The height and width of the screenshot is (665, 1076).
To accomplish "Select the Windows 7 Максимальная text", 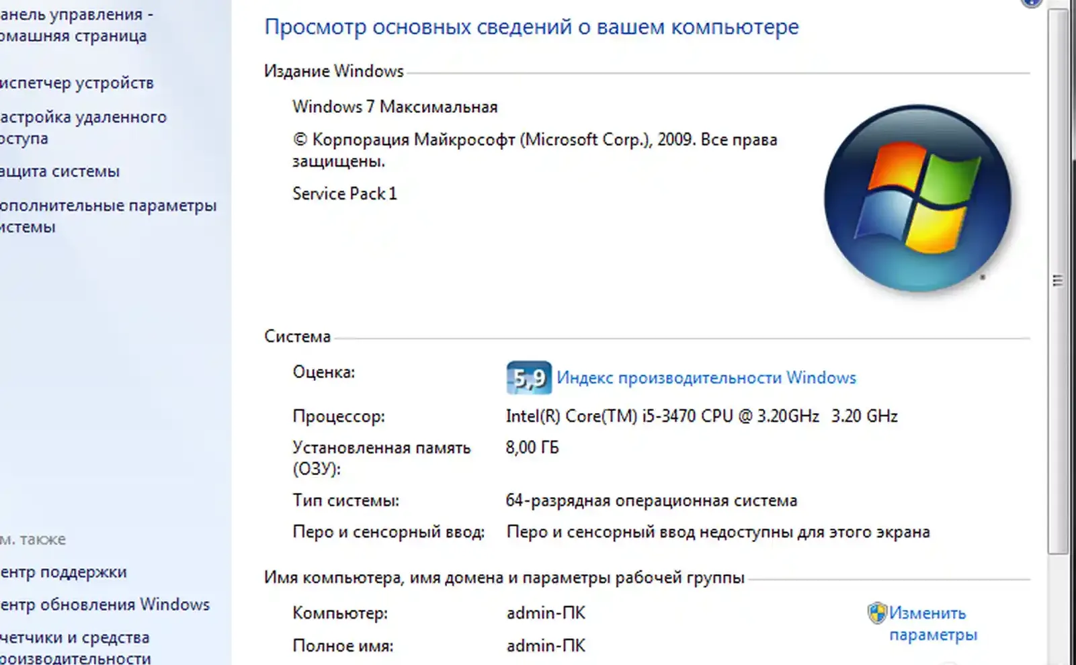I will (395, 107).
